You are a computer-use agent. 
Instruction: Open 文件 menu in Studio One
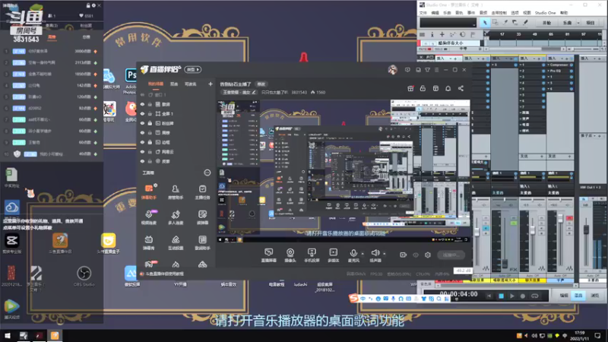[x=423, y=13]
